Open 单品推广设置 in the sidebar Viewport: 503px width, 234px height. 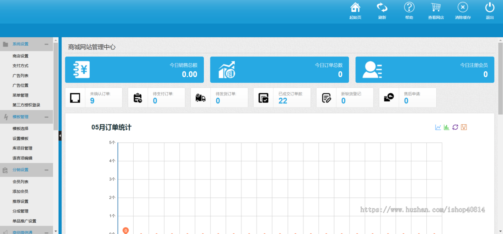[x=24, y=221]
